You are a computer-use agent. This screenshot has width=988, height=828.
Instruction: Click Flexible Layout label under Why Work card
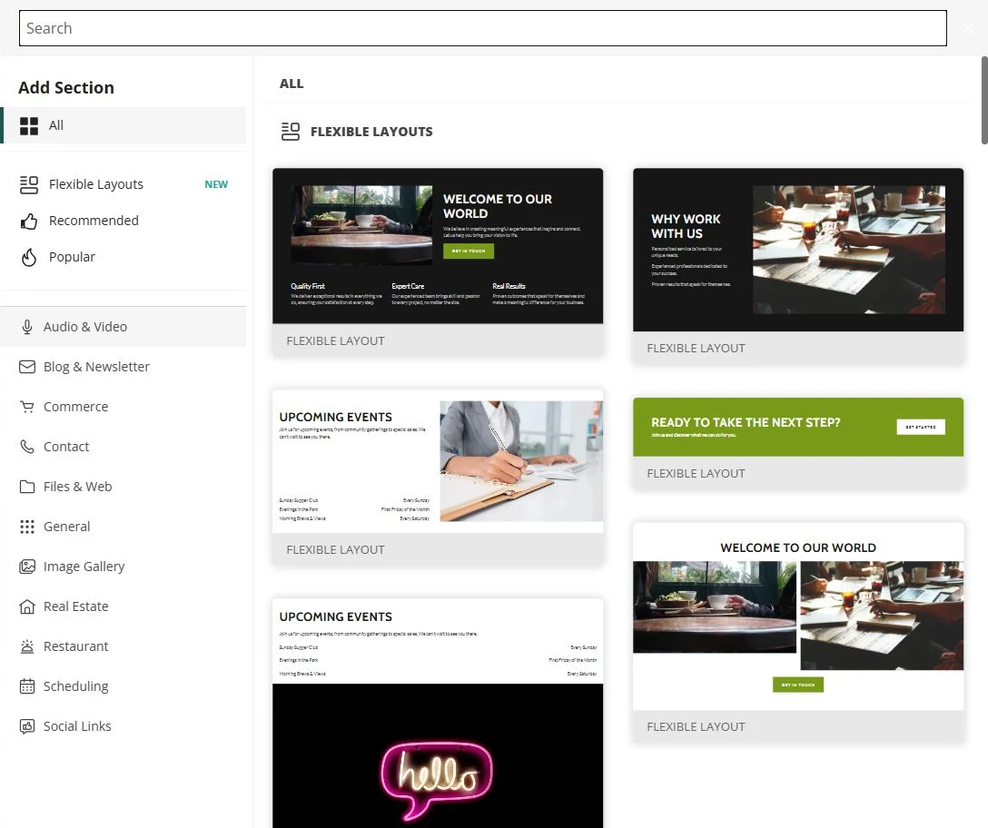[x=696, y=349]
